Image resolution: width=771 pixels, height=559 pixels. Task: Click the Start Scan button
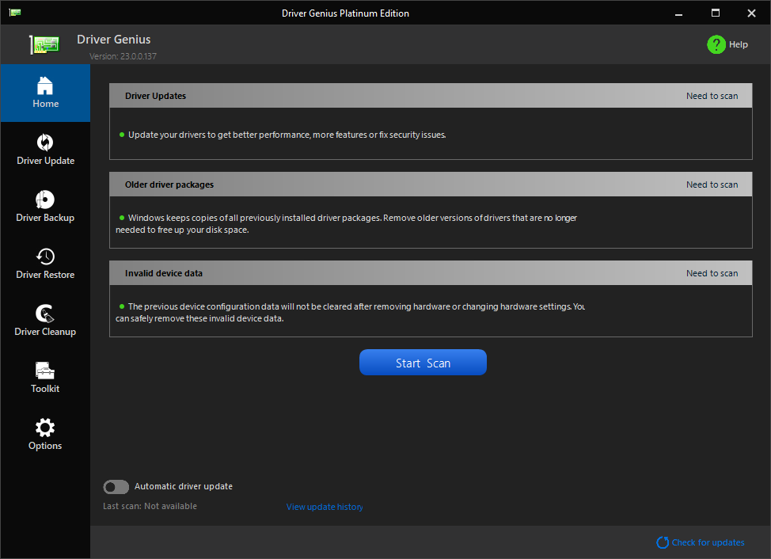click(423, 363)
